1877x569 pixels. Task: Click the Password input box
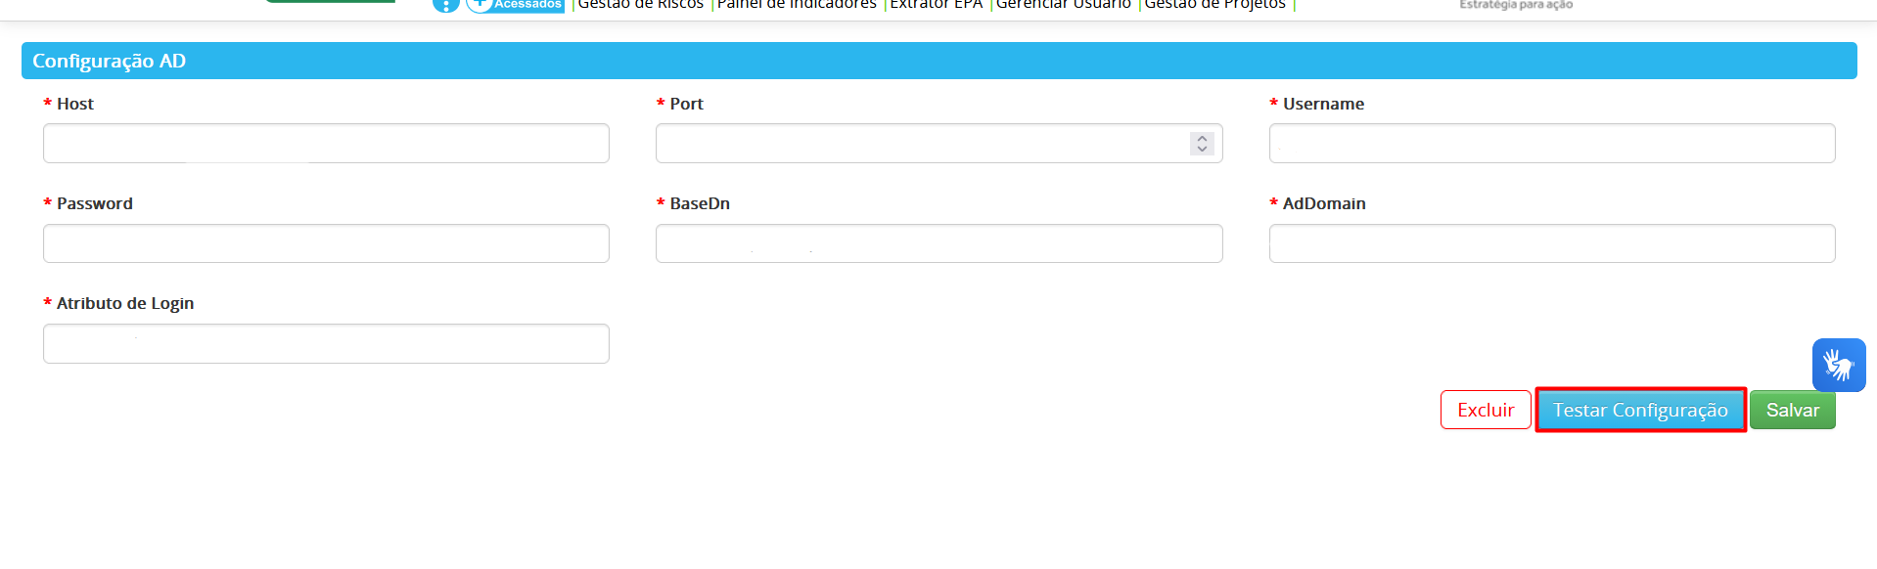coord(326,243)
